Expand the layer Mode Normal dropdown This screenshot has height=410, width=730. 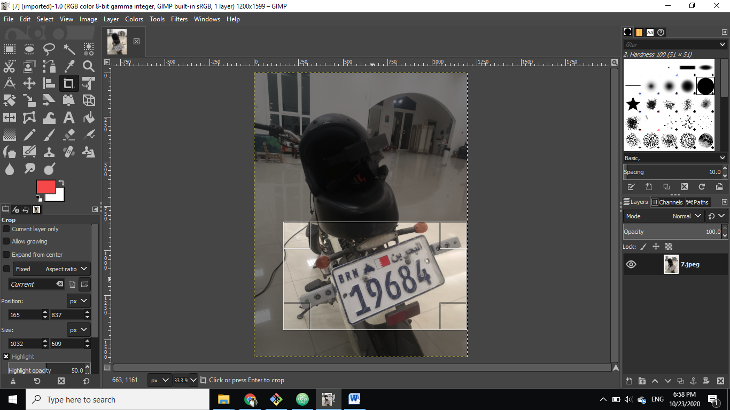(664, 216)
